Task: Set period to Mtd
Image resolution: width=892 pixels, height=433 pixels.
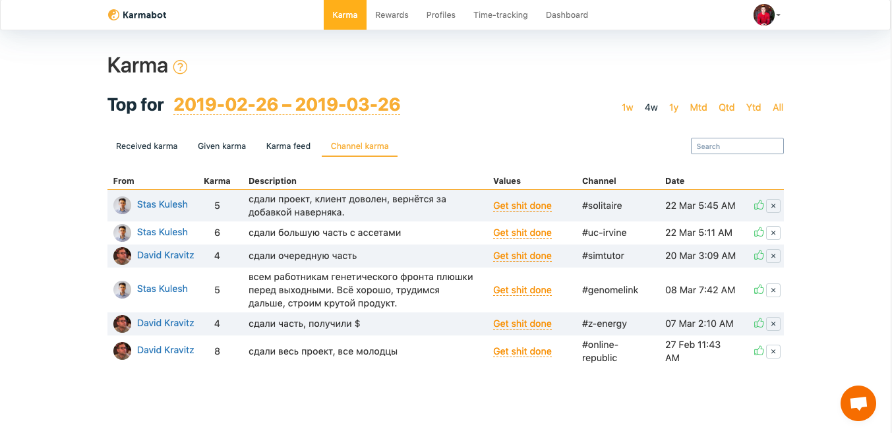Action: coord(699,107)
